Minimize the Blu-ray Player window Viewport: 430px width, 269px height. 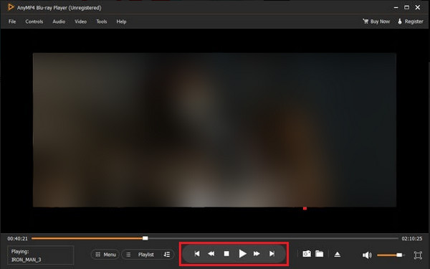(396, 8)
